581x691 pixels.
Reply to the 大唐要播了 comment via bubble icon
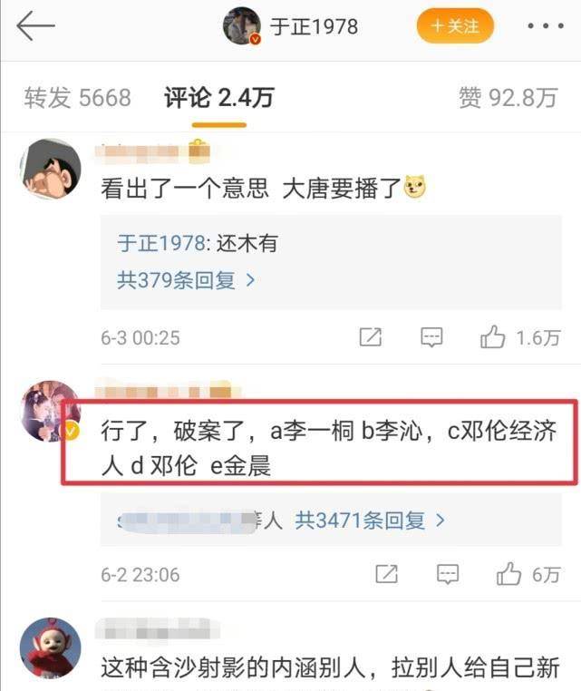click(431, 337)
